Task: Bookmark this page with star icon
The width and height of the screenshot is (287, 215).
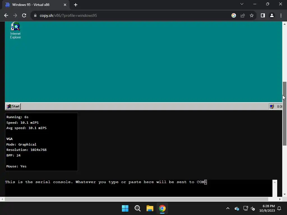Action: tap(252, 16)
